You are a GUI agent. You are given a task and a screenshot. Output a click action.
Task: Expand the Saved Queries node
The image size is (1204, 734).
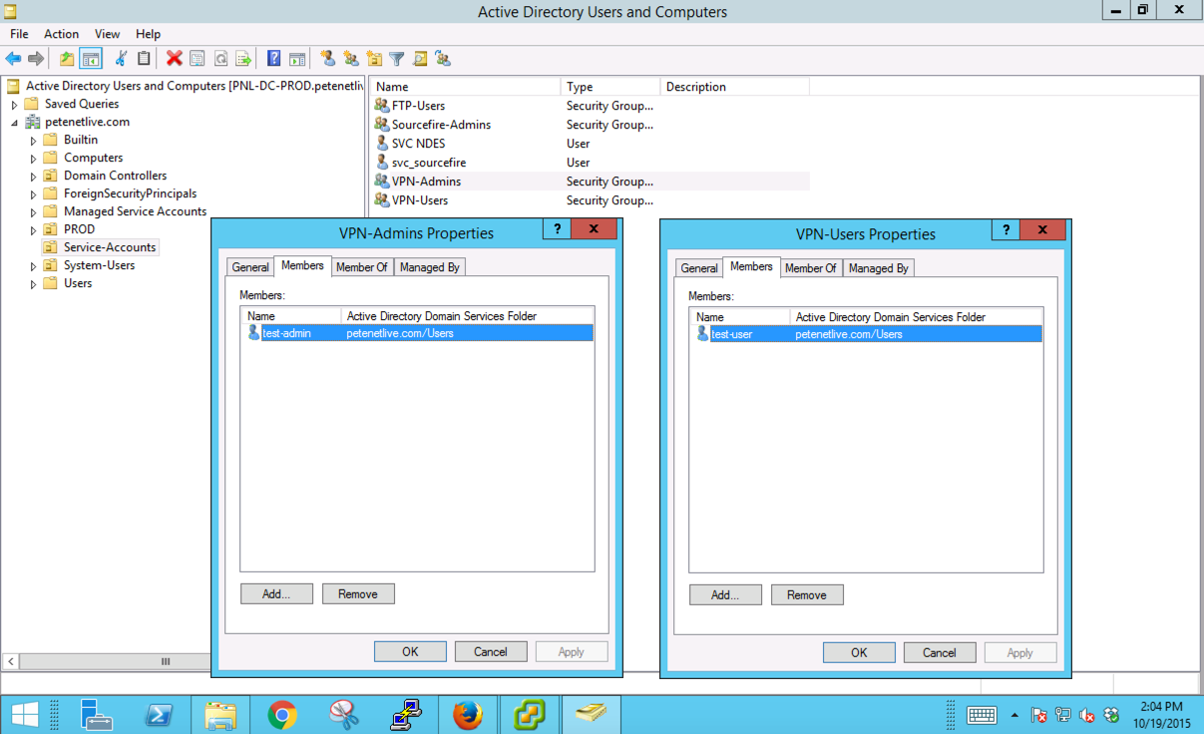14,104
